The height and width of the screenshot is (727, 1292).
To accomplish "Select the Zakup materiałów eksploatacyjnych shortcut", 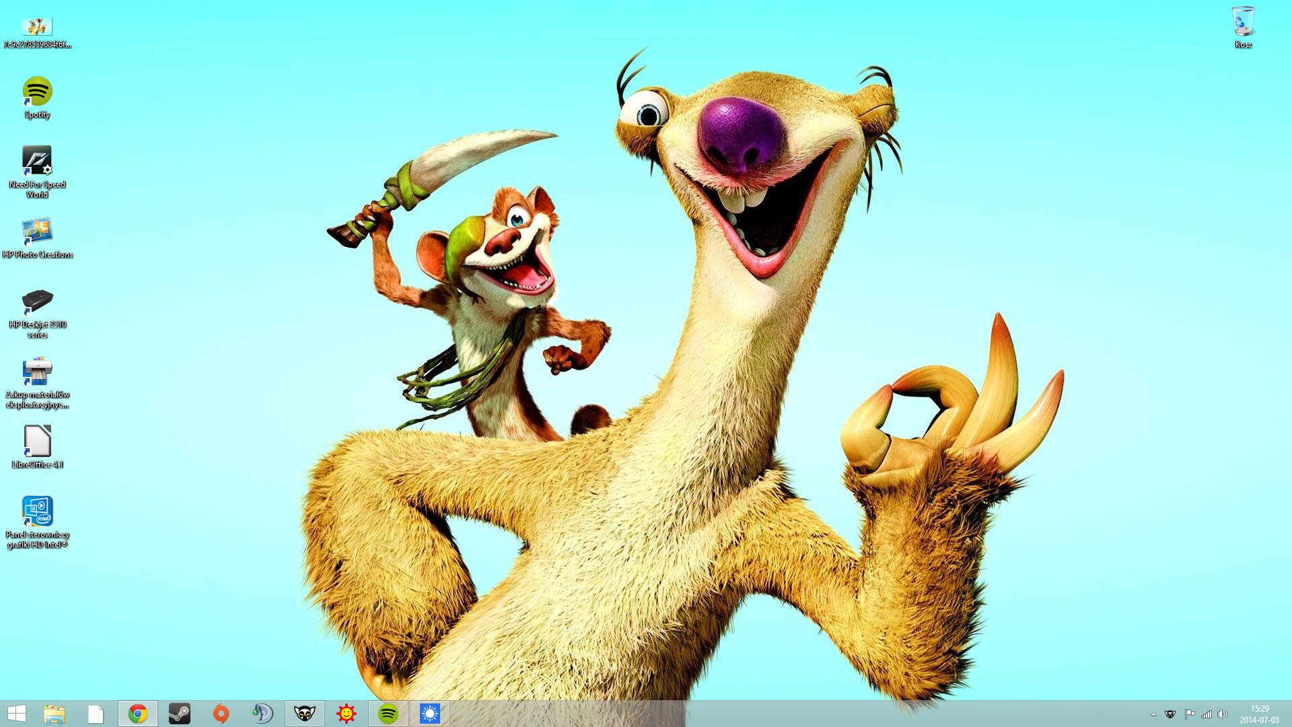I will click(x=37, y=384).
